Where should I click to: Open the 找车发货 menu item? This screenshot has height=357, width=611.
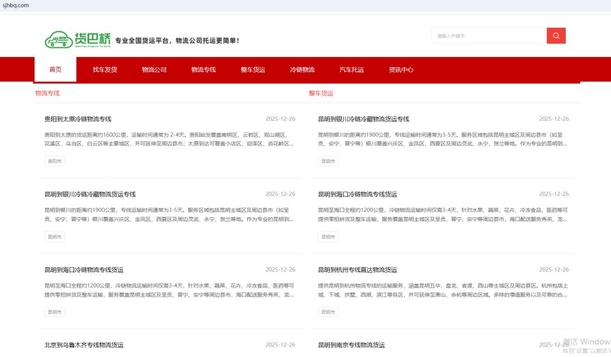click(105, 69)
